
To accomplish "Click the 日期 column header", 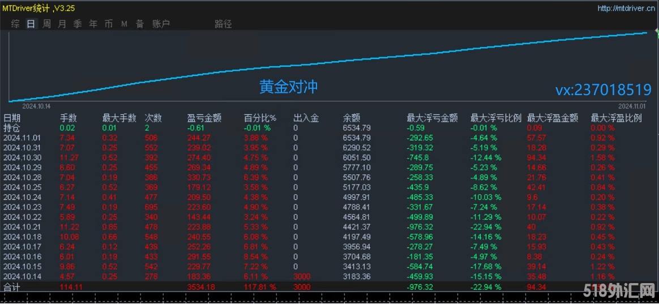I will pyautogui.click(x=12, y=118).
